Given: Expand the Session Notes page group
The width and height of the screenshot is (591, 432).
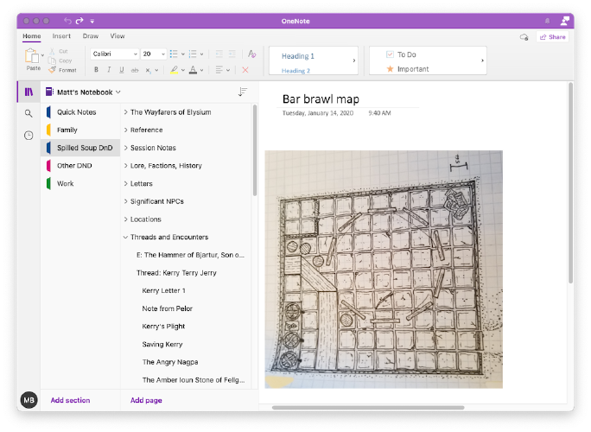Looking at the screenshot, I should point(126,148).
